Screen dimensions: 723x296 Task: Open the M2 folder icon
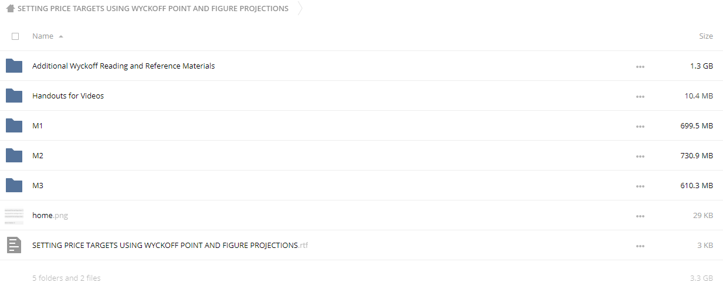pos(14,155)
